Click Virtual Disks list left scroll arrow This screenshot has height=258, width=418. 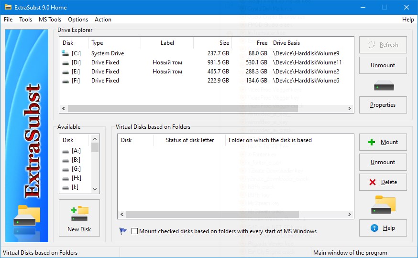[x=122, y=214]
